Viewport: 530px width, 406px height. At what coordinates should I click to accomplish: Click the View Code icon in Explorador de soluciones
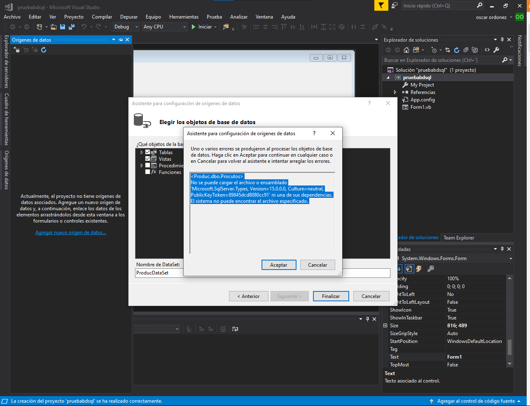(487, 50)
